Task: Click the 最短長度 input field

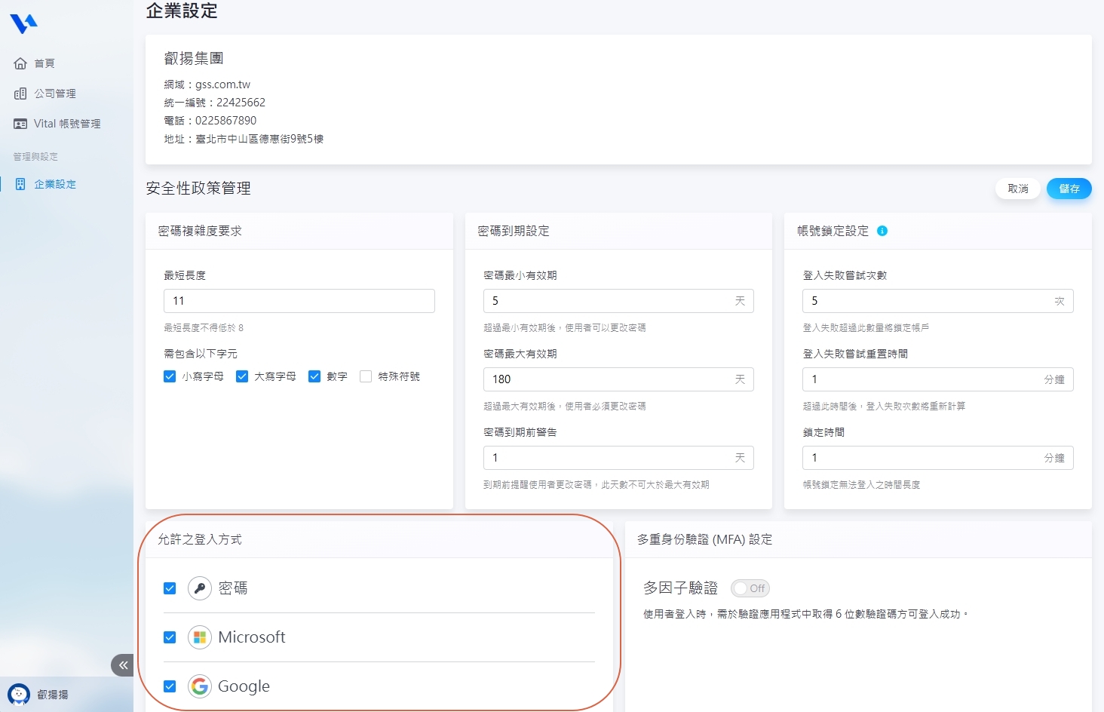Action: 299,301
